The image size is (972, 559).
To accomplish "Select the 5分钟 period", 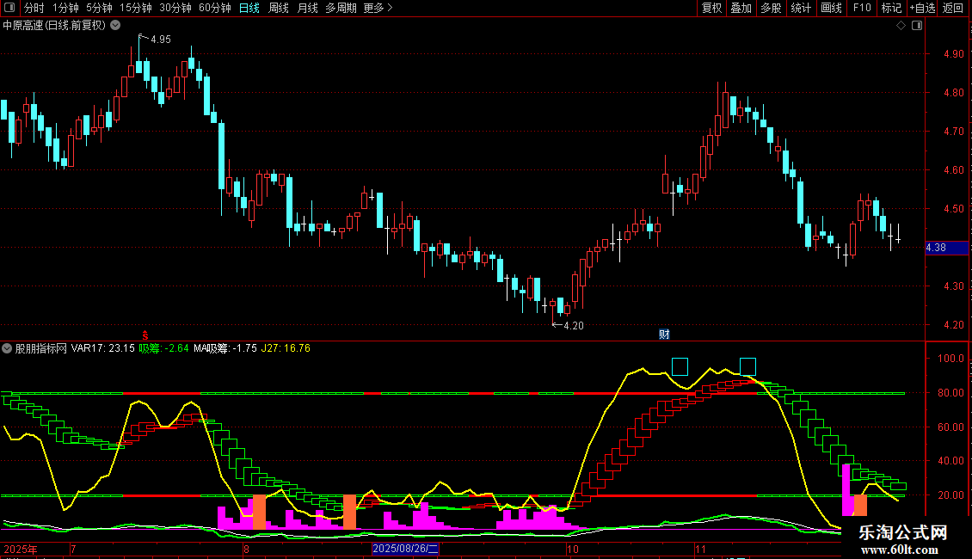I will click(99, 8).
